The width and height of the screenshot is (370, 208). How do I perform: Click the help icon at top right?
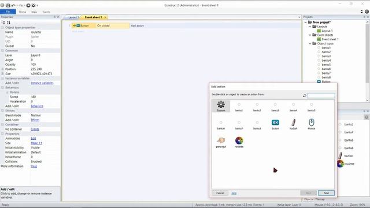[x=367, y=12]
